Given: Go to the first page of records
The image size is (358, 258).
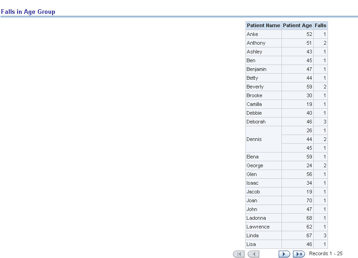Looking at the screenshot, I should [239, 254].
